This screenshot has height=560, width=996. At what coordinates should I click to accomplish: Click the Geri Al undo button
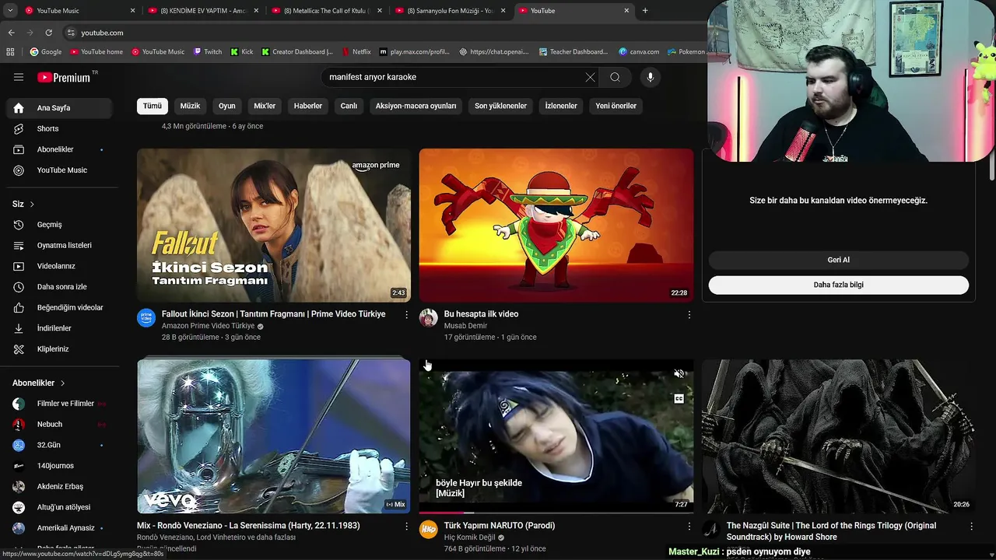[839, 260]
